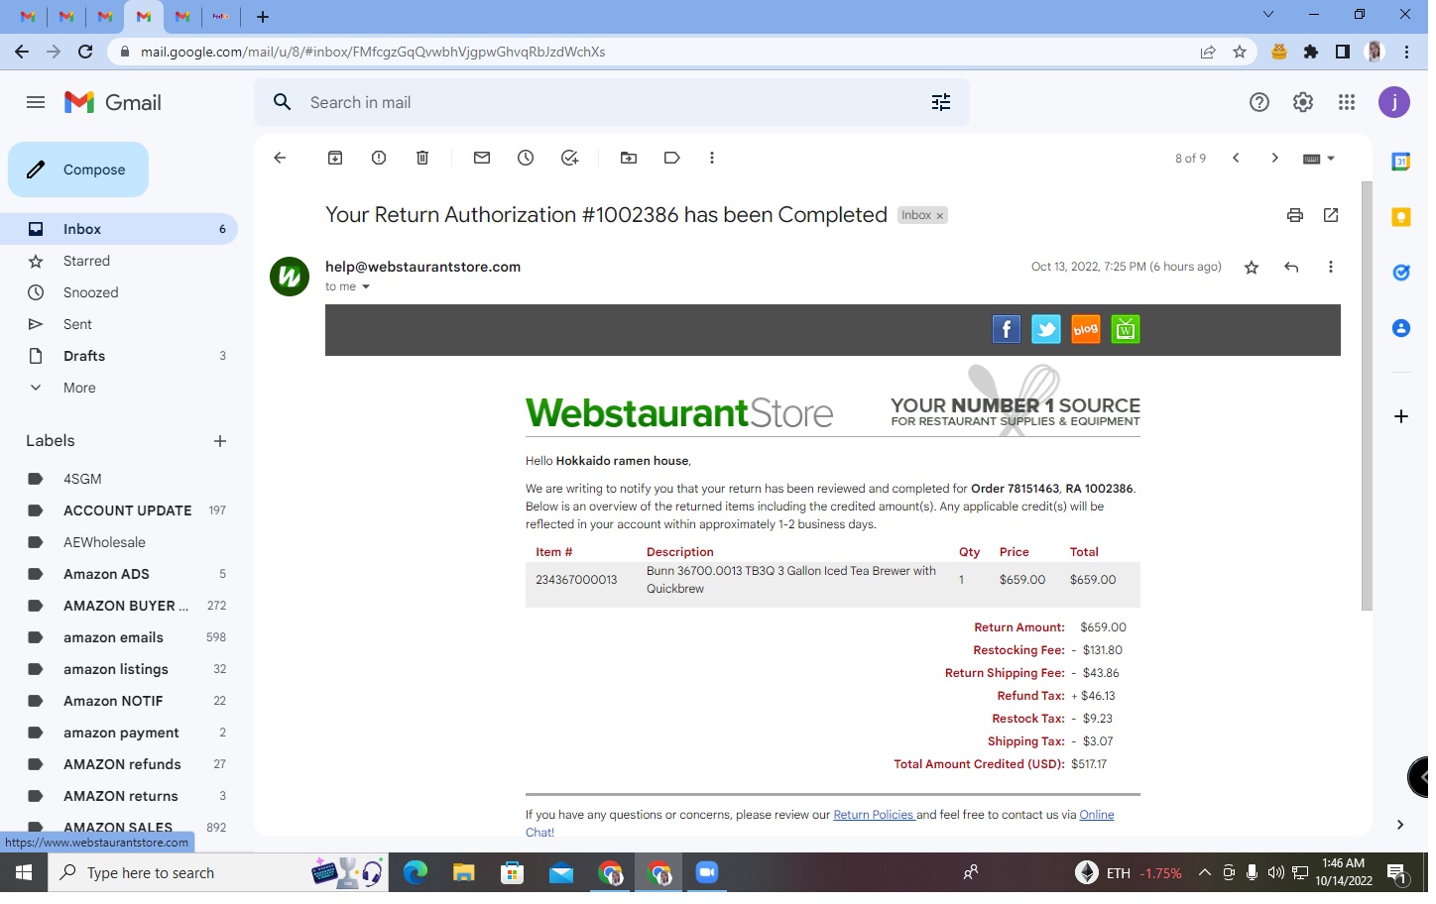
Task: Reply to the email
Action: click(x=1291, y=268)
